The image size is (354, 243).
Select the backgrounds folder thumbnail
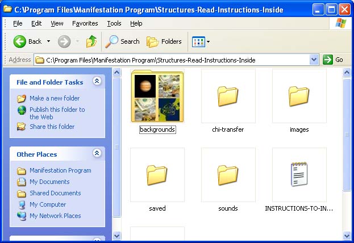(157, 97)
